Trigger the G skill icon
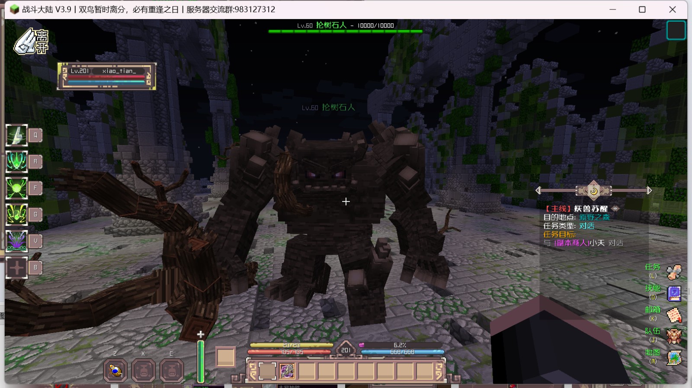The width and height of the screenshot is (692, 388). click(x=17, y=215)
